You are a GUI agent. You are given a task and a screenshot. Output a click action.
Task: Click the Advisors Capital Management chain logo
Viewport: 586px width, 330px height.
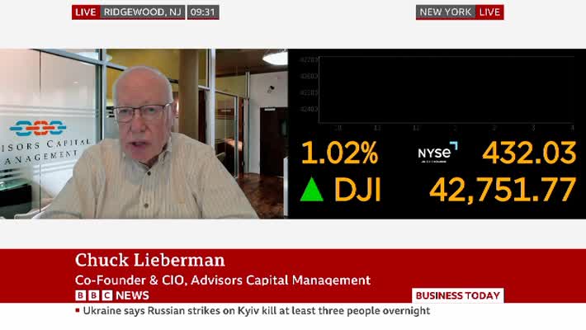point(38,128)
